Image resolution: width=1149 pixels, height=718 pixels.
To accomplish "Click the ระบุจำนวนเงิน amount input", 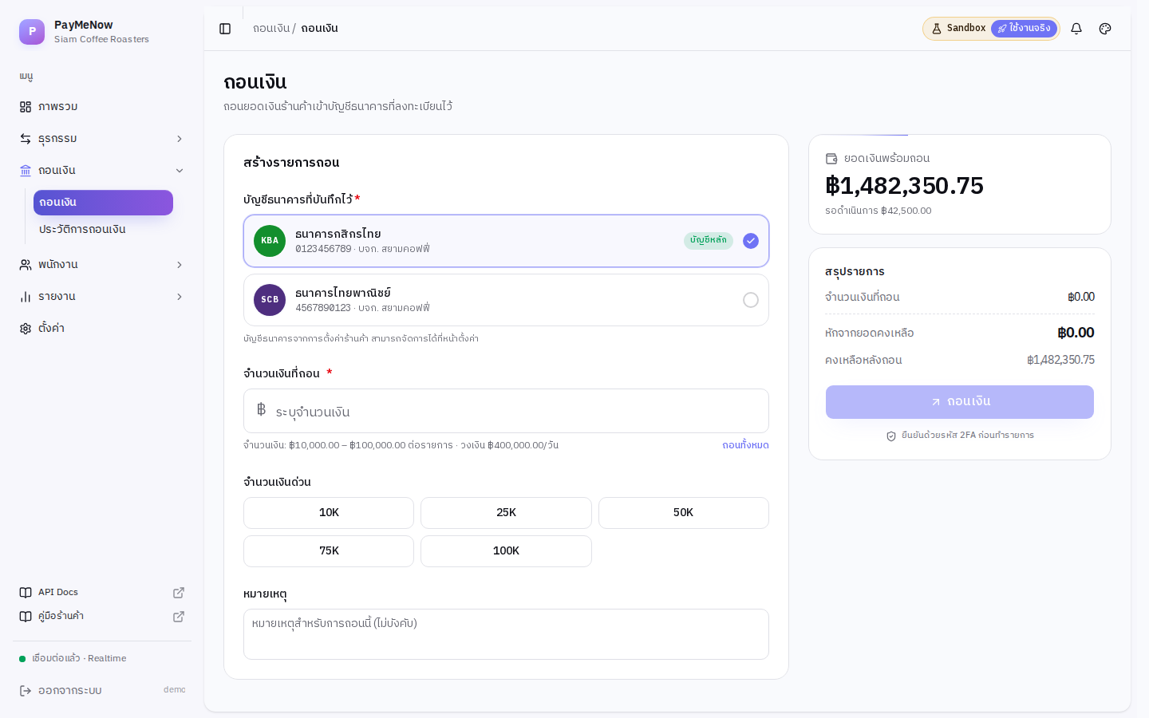I will coord(506,411).
